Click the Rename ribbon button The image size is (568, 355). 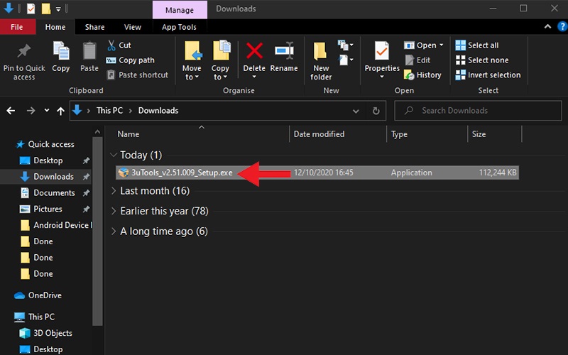point(284,57)
